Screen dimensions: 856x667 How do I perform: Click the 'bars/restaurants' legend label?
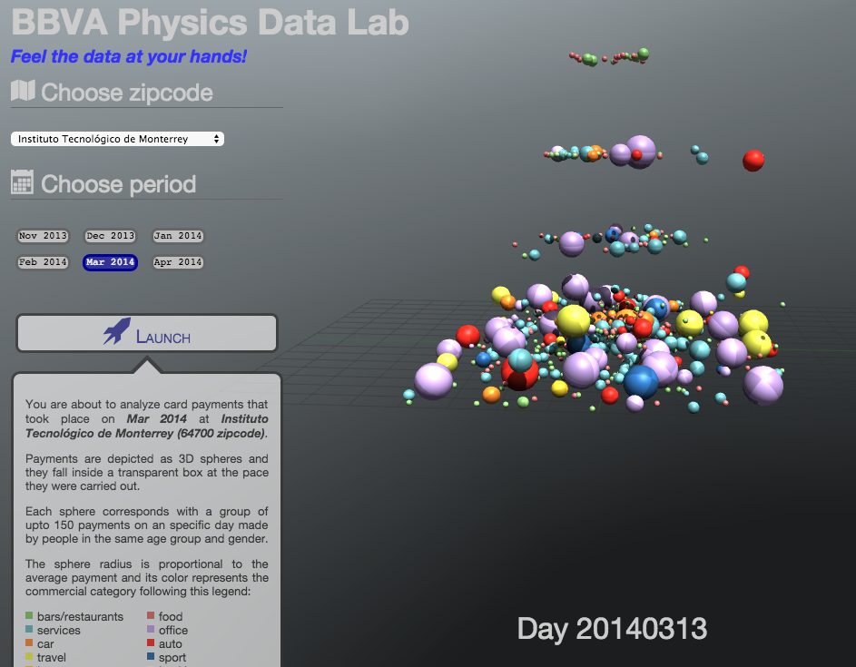[x=80, y=617]
